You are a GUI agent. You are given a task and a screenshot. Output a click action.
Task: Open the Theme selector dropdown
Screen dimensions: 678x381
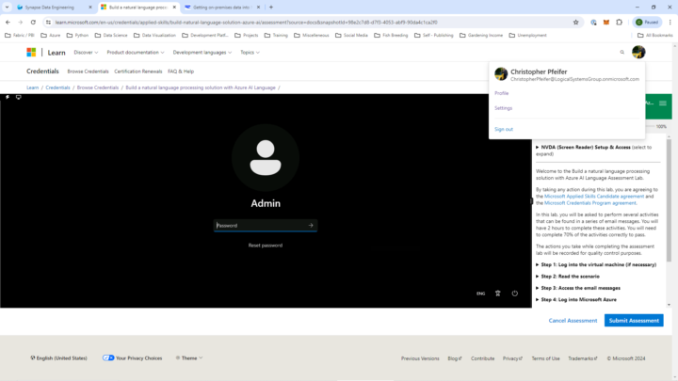coord(189,358)
